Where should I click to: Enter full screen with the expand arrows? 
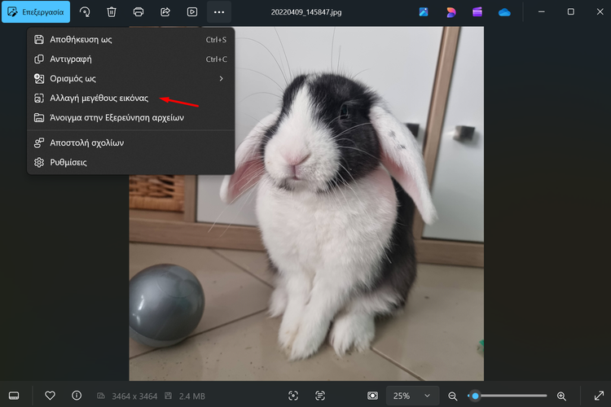[x=599, y=396]
